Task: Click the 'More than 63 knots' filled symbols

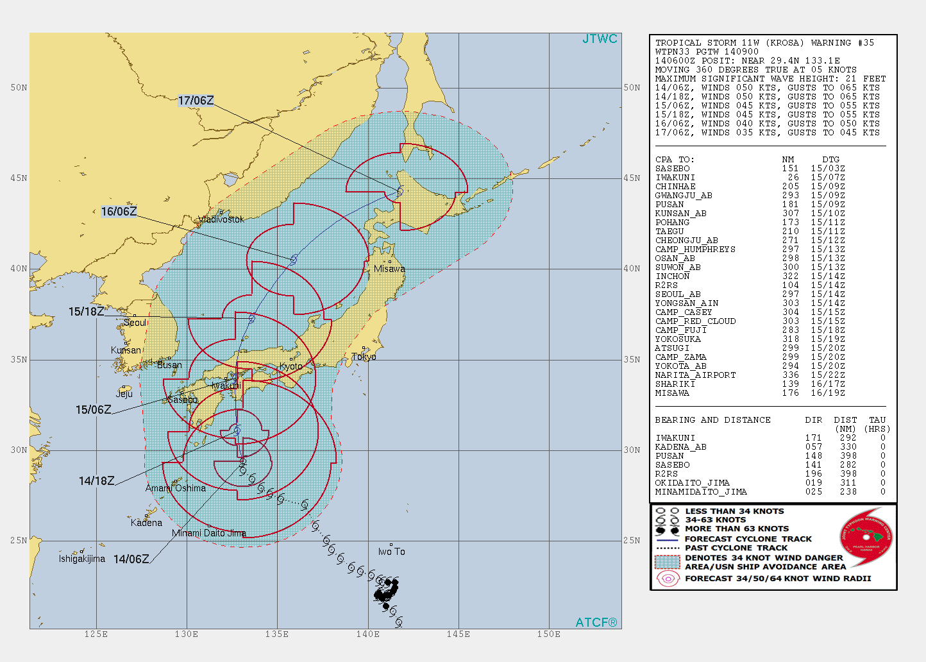Action: [668, 530]
